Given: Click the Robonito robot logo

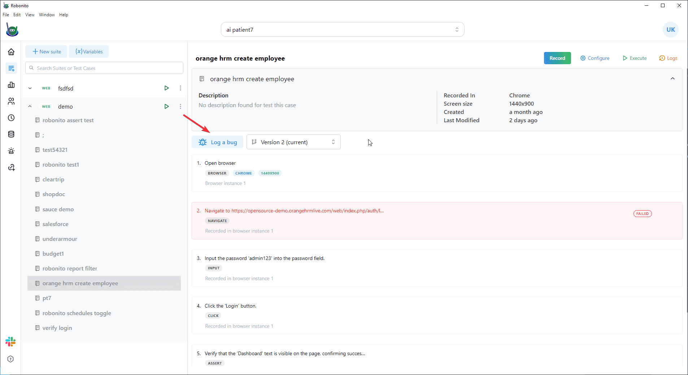Looking at the screenshot, I should pyautogui.click(x=12, y=30).
